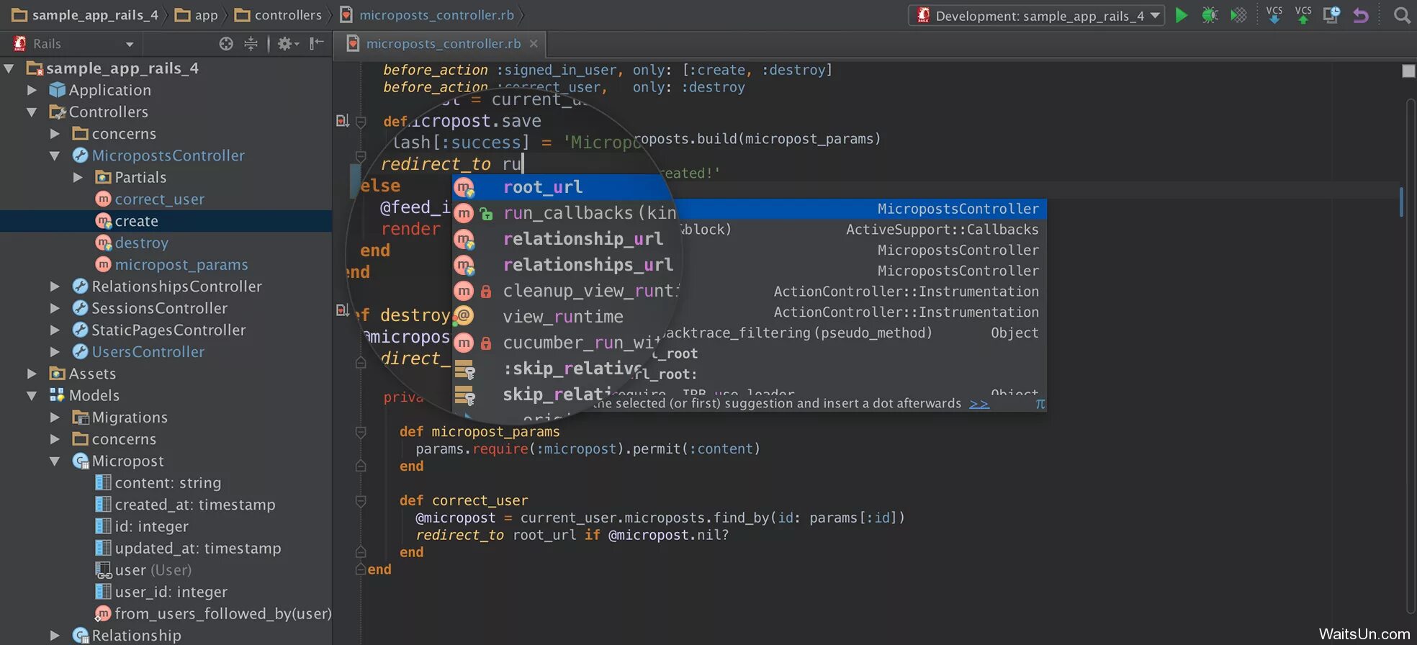Open the Development run configuration dropdown
Viewport: 1417px width, 645px height.
1037,15
